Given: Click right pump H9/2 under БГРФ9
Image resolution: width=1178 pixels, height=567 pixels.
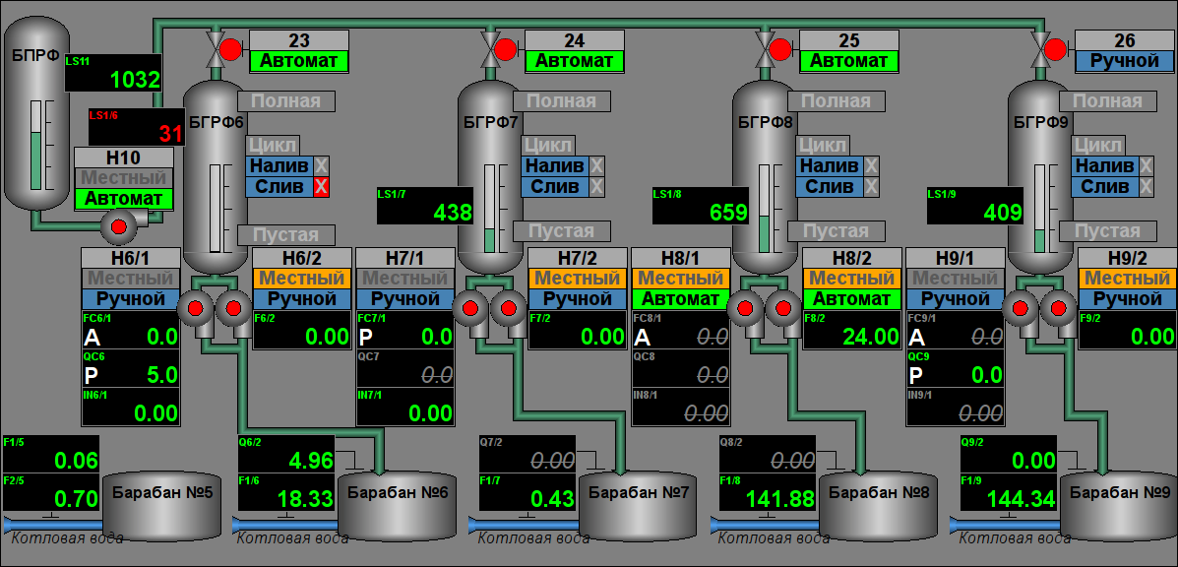Looking at the screenshot, I should (1060, 308).
